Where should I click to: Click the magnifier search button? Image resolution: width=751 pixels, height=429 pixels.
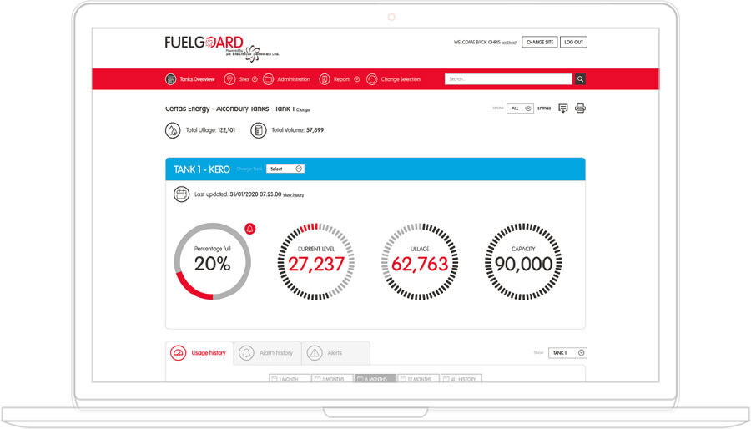[580, 79]
